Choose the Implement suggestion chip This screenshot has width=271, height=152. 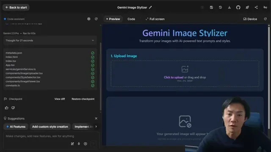tap(83, 127)
